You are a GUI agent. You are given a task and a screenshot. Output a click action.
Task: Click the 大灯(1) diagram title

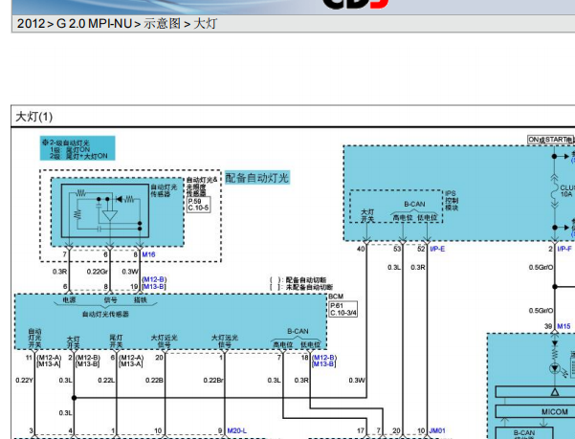click(x=34, y=117)
